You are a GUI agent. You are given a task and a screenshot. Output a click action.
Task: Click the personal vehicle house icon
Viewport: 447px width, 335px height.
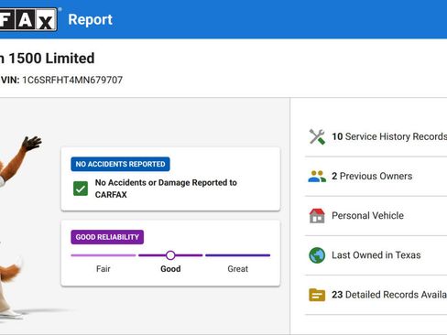click(x=317, y=216)
